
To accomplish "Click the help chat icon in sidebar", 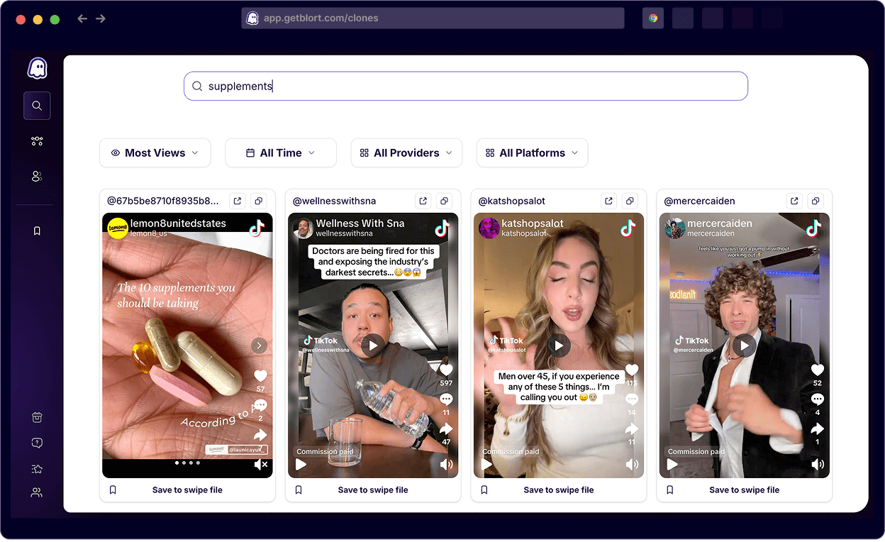I will click(x=37, y=443).
